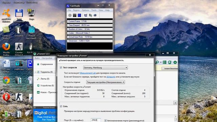Close the µTorrent setup guide dialog
The width and height of the screenshot is (217, 122).
coord(150,55)
